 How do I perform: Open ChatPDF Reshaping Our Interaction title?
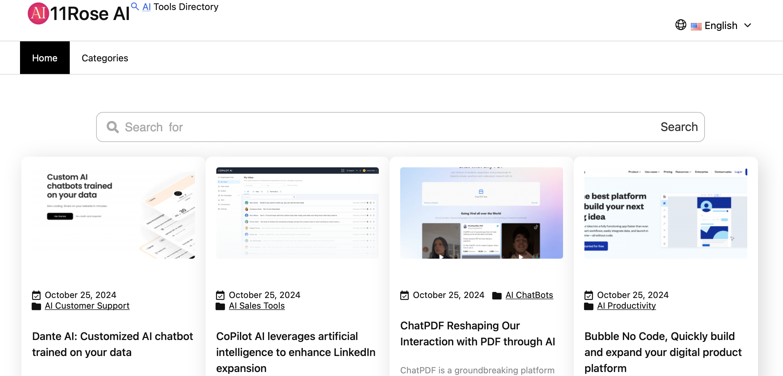point(478,334)
